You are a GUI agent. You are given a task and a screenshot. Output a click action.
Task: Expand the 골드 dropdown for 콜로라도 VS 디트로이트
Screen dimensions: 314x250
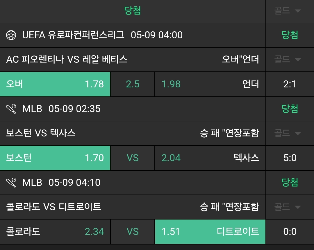click(x=287, y=207)
